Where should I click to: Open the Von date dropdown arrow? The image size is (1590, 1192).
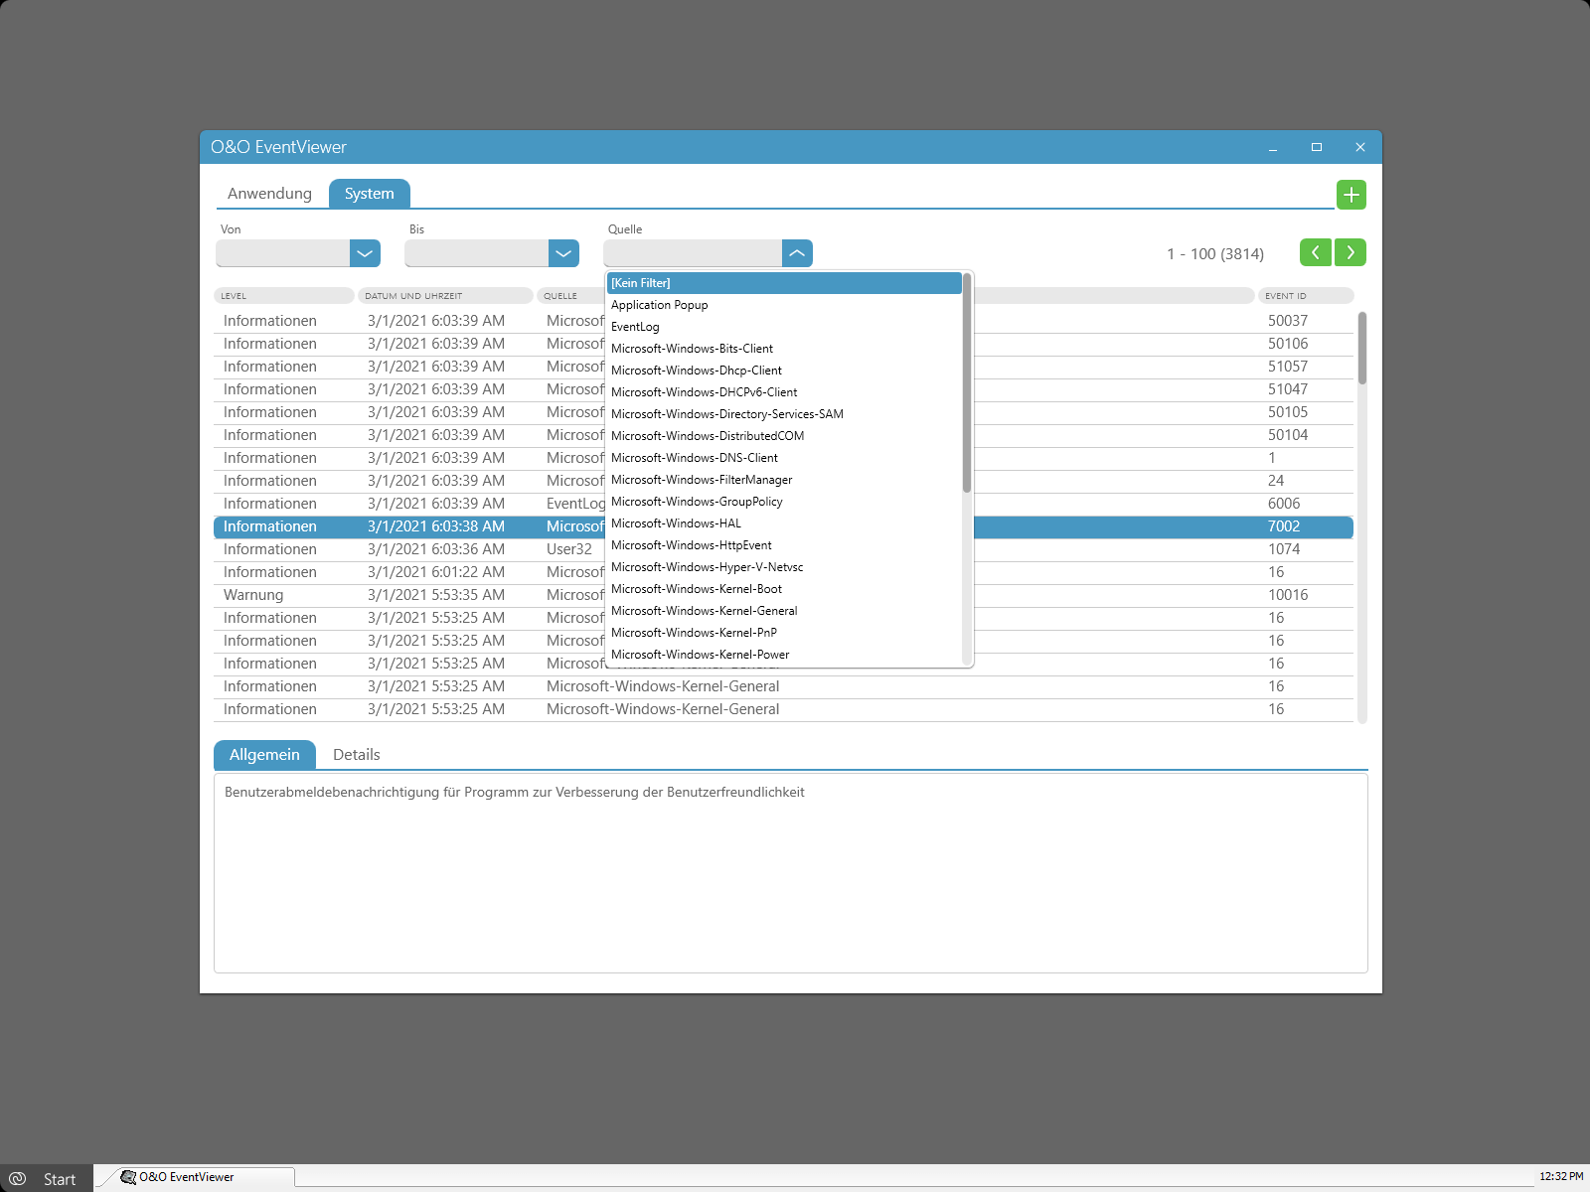[x=365, y=253]
